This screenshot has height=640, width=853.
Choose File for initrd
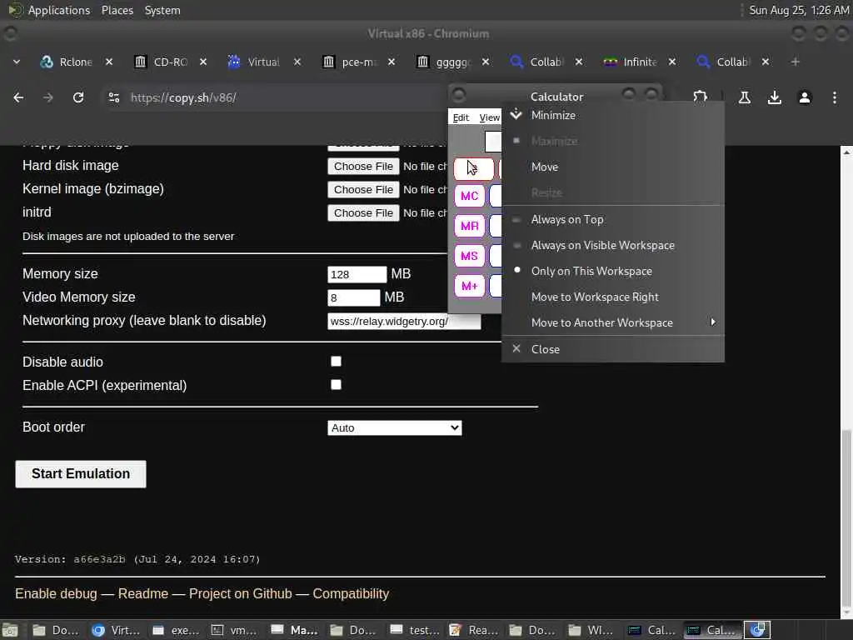tap(363, 212)
